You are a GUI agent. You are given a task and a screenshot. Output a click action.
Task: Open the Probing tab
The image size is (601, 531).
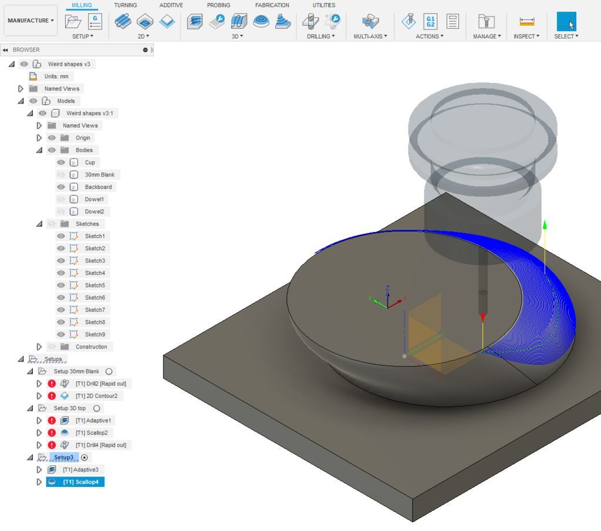tap(218, 5)
